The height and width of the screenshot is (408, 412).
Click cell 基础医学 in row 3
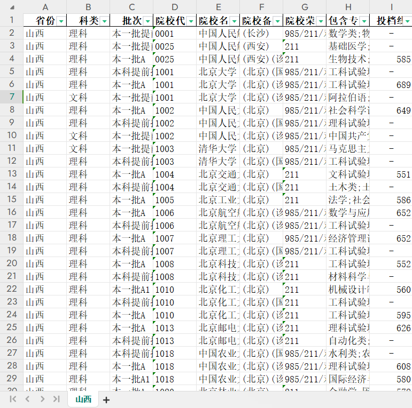[348, 46]
